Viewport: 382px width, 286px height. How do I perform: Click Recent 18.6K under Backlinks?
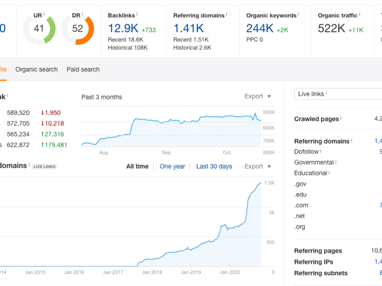tap(125, 39)
